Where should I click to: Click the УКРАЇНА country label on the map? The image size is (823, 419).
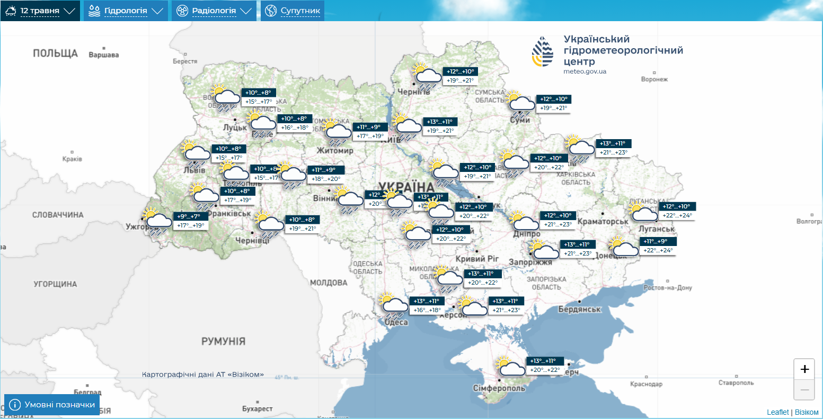pos(407,187)
